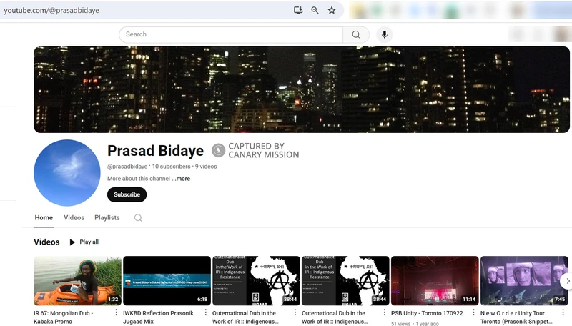The image size is (572, 326).
Task: Click the city skyline channel banner
Action: pos(302,89)
